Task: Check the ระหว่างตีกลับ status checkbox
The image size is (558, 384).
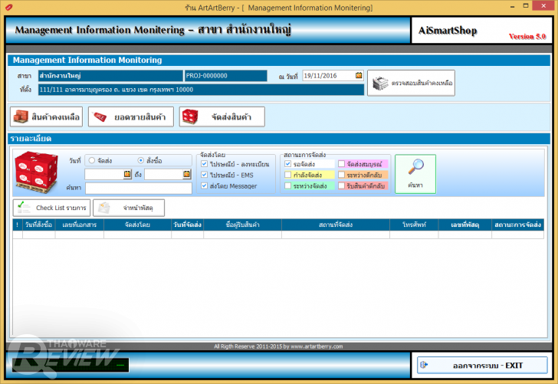Action: (x=342, y=175)
